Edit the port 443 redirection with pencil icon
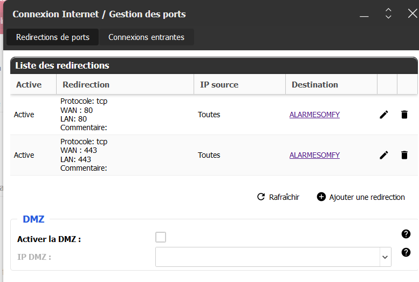Image resolution: width=419 pixels, height=282 pixels. 384,155
